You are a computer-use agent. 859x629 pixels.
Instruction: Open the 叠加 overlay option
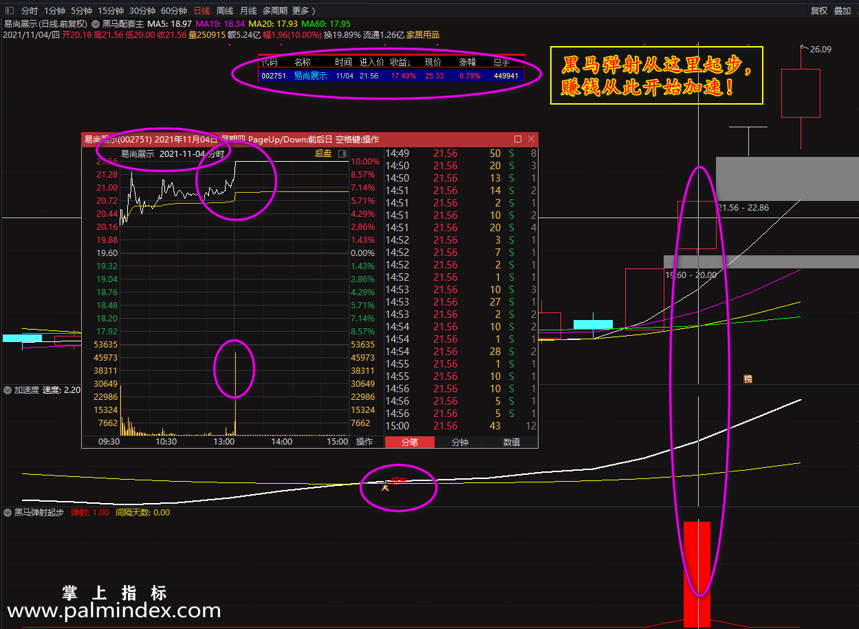point(842,11)
